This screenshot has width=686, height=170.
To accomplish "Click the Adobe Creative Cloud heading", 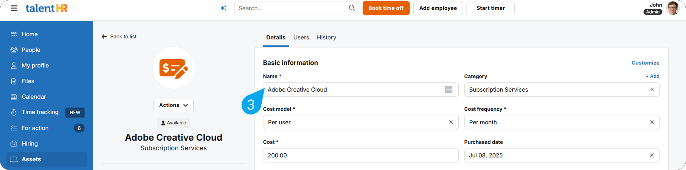I will [173, 137].
